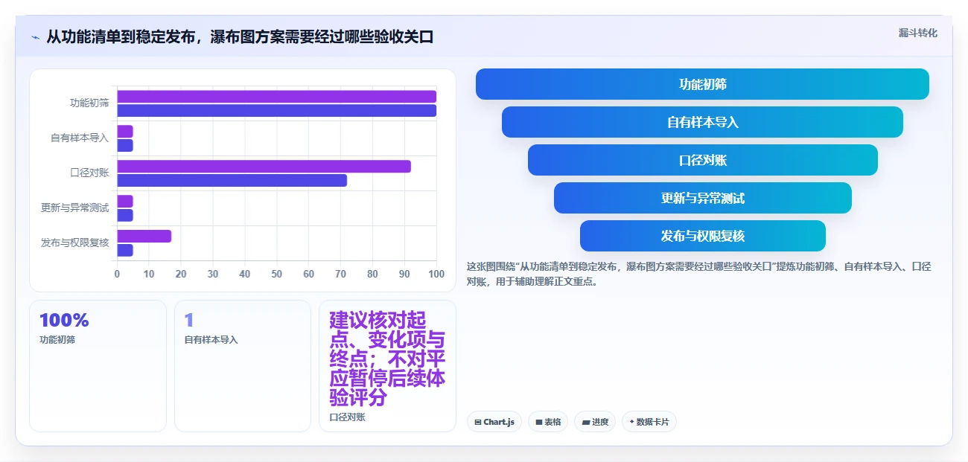
Task: Click the lightning icon beside the title
Action: pyautogui.click(x=35, y=37)
